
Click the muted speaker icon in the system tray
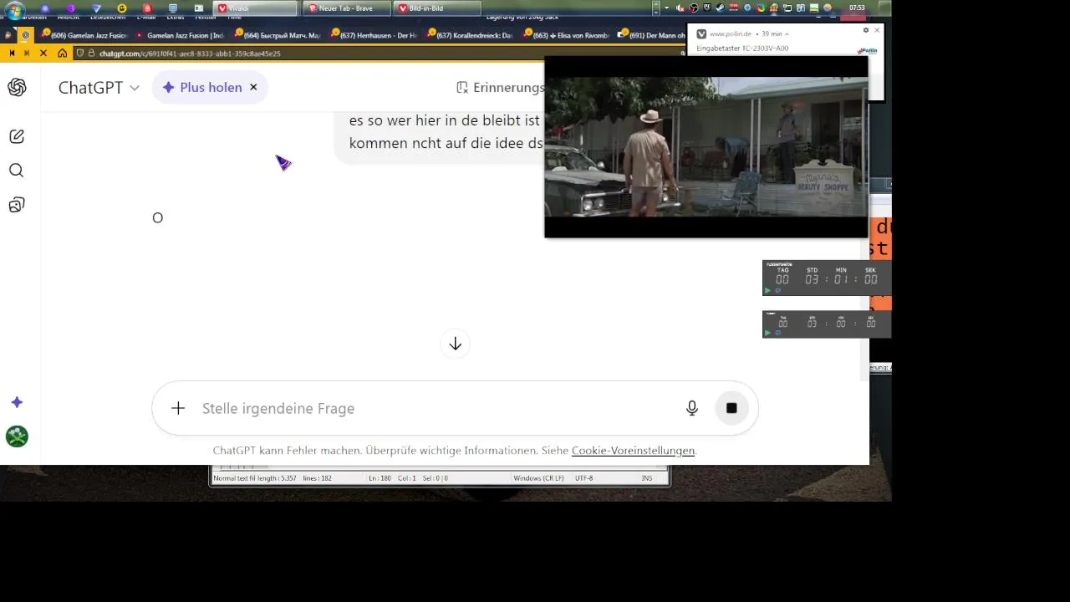click(x=680, y=8)
